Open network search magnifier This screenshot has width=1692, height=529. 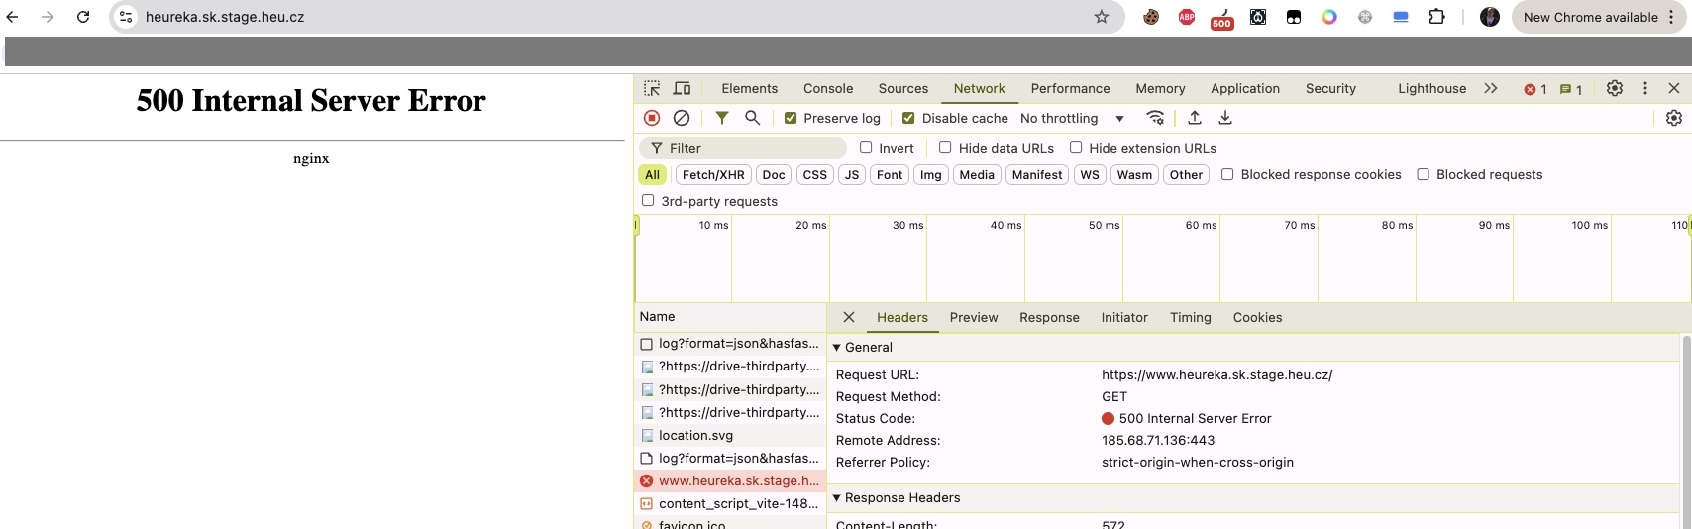pyautogui.click(x=753, y=118)
